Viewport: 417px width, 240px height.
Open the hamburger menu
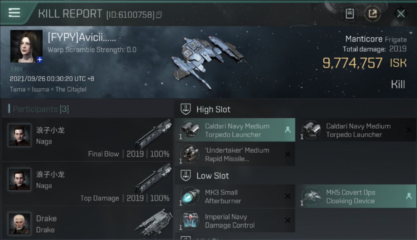[x=14, y=12]
